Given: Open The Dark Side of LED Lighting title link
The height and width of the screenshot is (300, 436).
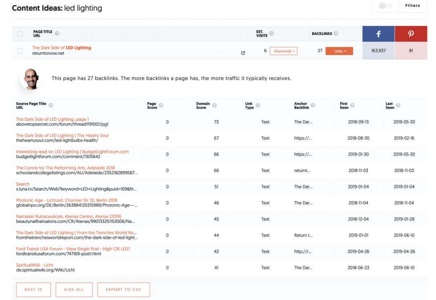Looking at the screenshot, I should pyautogui.click(x=62, y=48).
